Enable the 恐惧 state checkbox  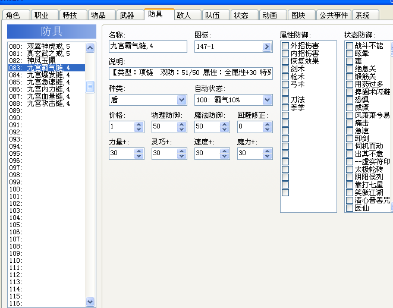[350, 100]
